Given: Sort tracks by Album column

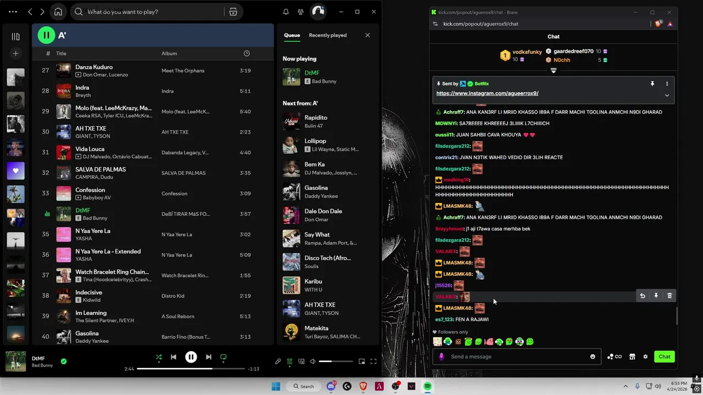Looking at the screenshot, I should click(x=169, y=53).
